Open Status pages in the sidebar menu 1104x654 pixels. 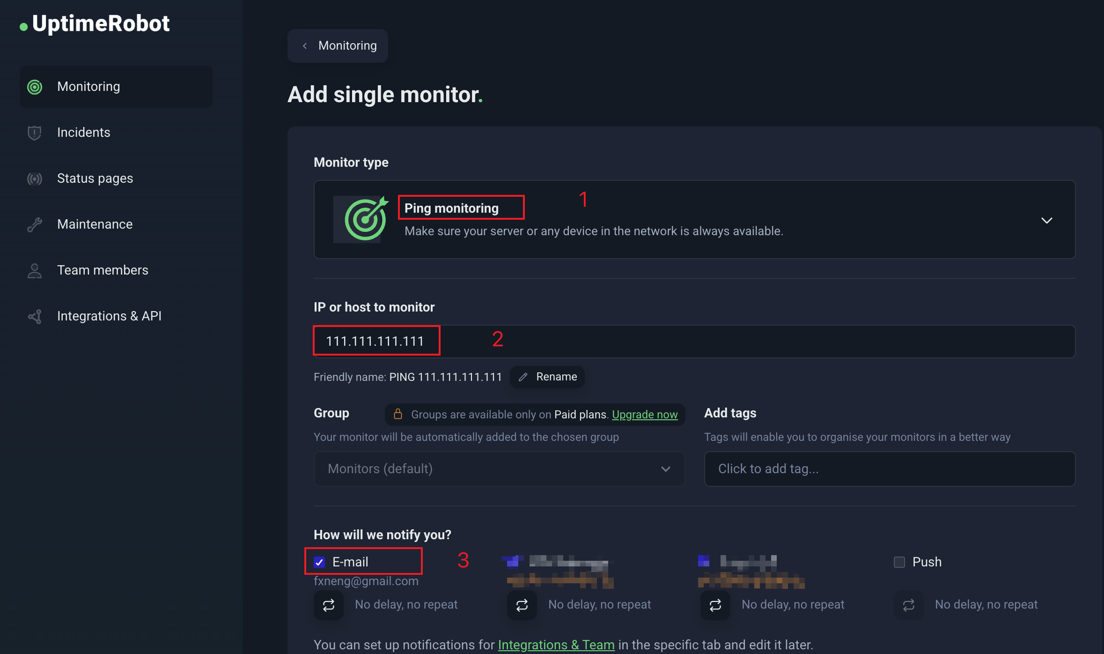coord(95,178)
